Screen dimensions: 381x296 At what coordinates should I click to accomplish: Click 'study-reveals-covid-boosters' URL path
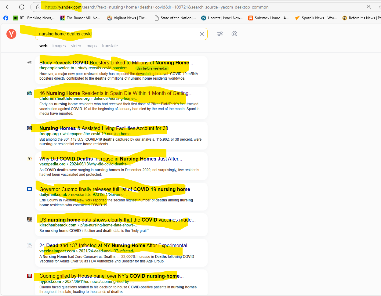105,68
